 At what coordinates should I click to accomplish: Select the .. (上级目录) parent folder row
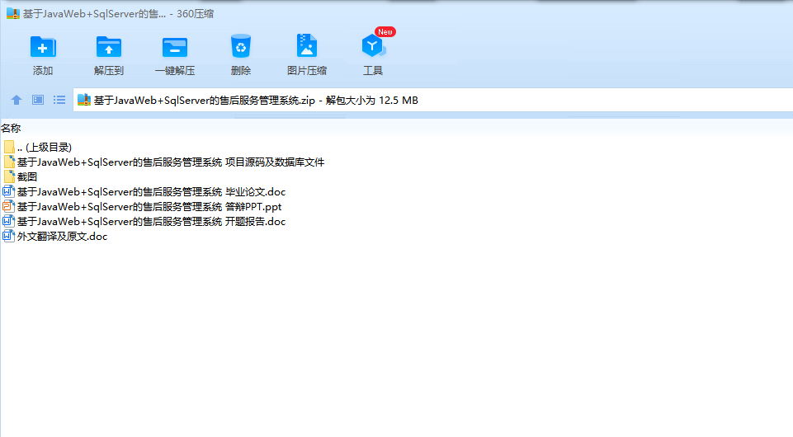(37, 147)
